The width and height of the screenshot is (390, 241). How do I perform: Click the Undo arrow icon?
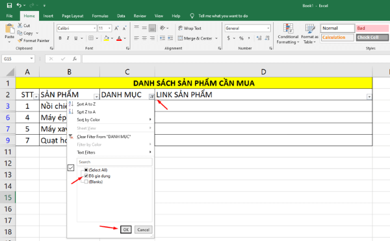pos(19,5)
